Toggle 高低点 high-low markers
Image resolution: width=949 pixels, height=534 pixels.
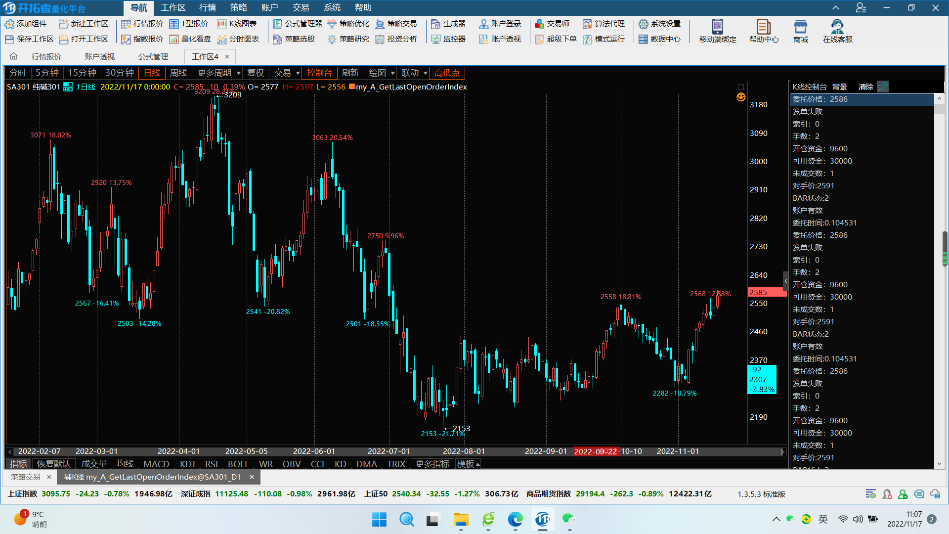pyautogui.click(x=447, y=73)
